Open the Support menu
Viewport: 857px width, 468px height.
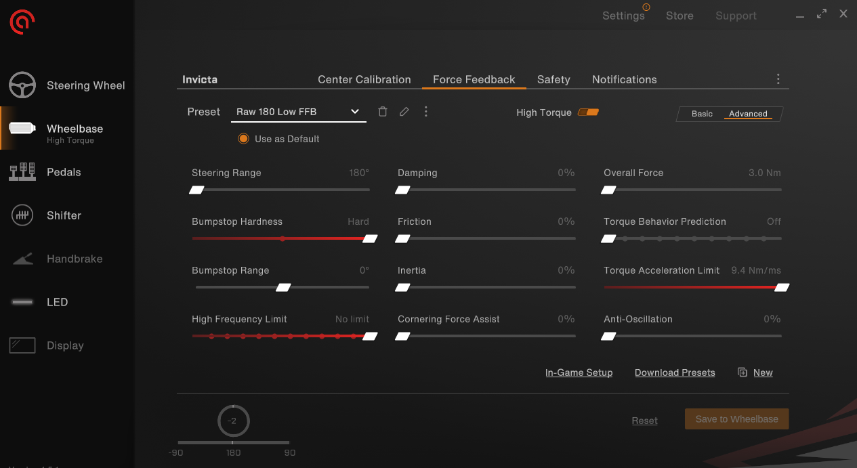click(x=736, y=16)
